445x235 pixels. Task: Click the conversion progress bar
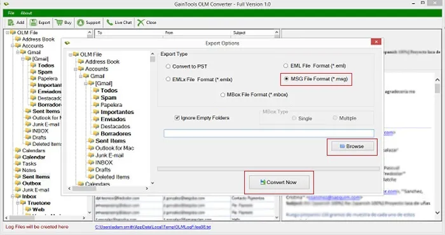coord(268,169)
